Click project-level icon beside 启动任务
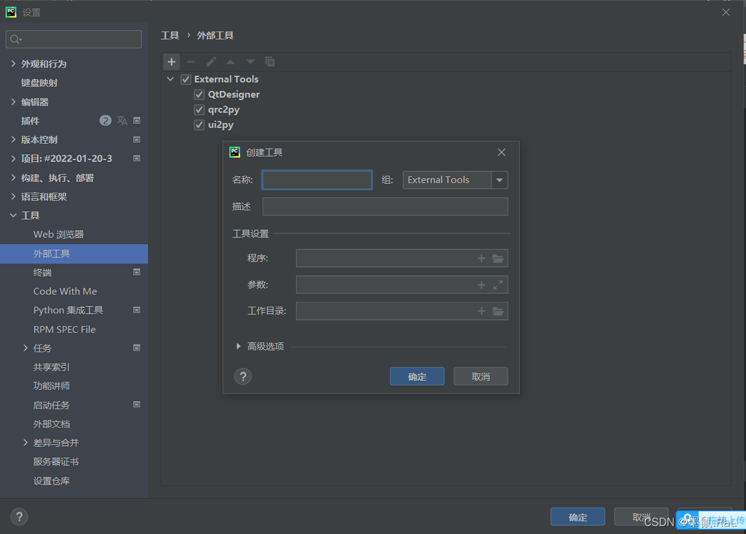 pos(137,405)
